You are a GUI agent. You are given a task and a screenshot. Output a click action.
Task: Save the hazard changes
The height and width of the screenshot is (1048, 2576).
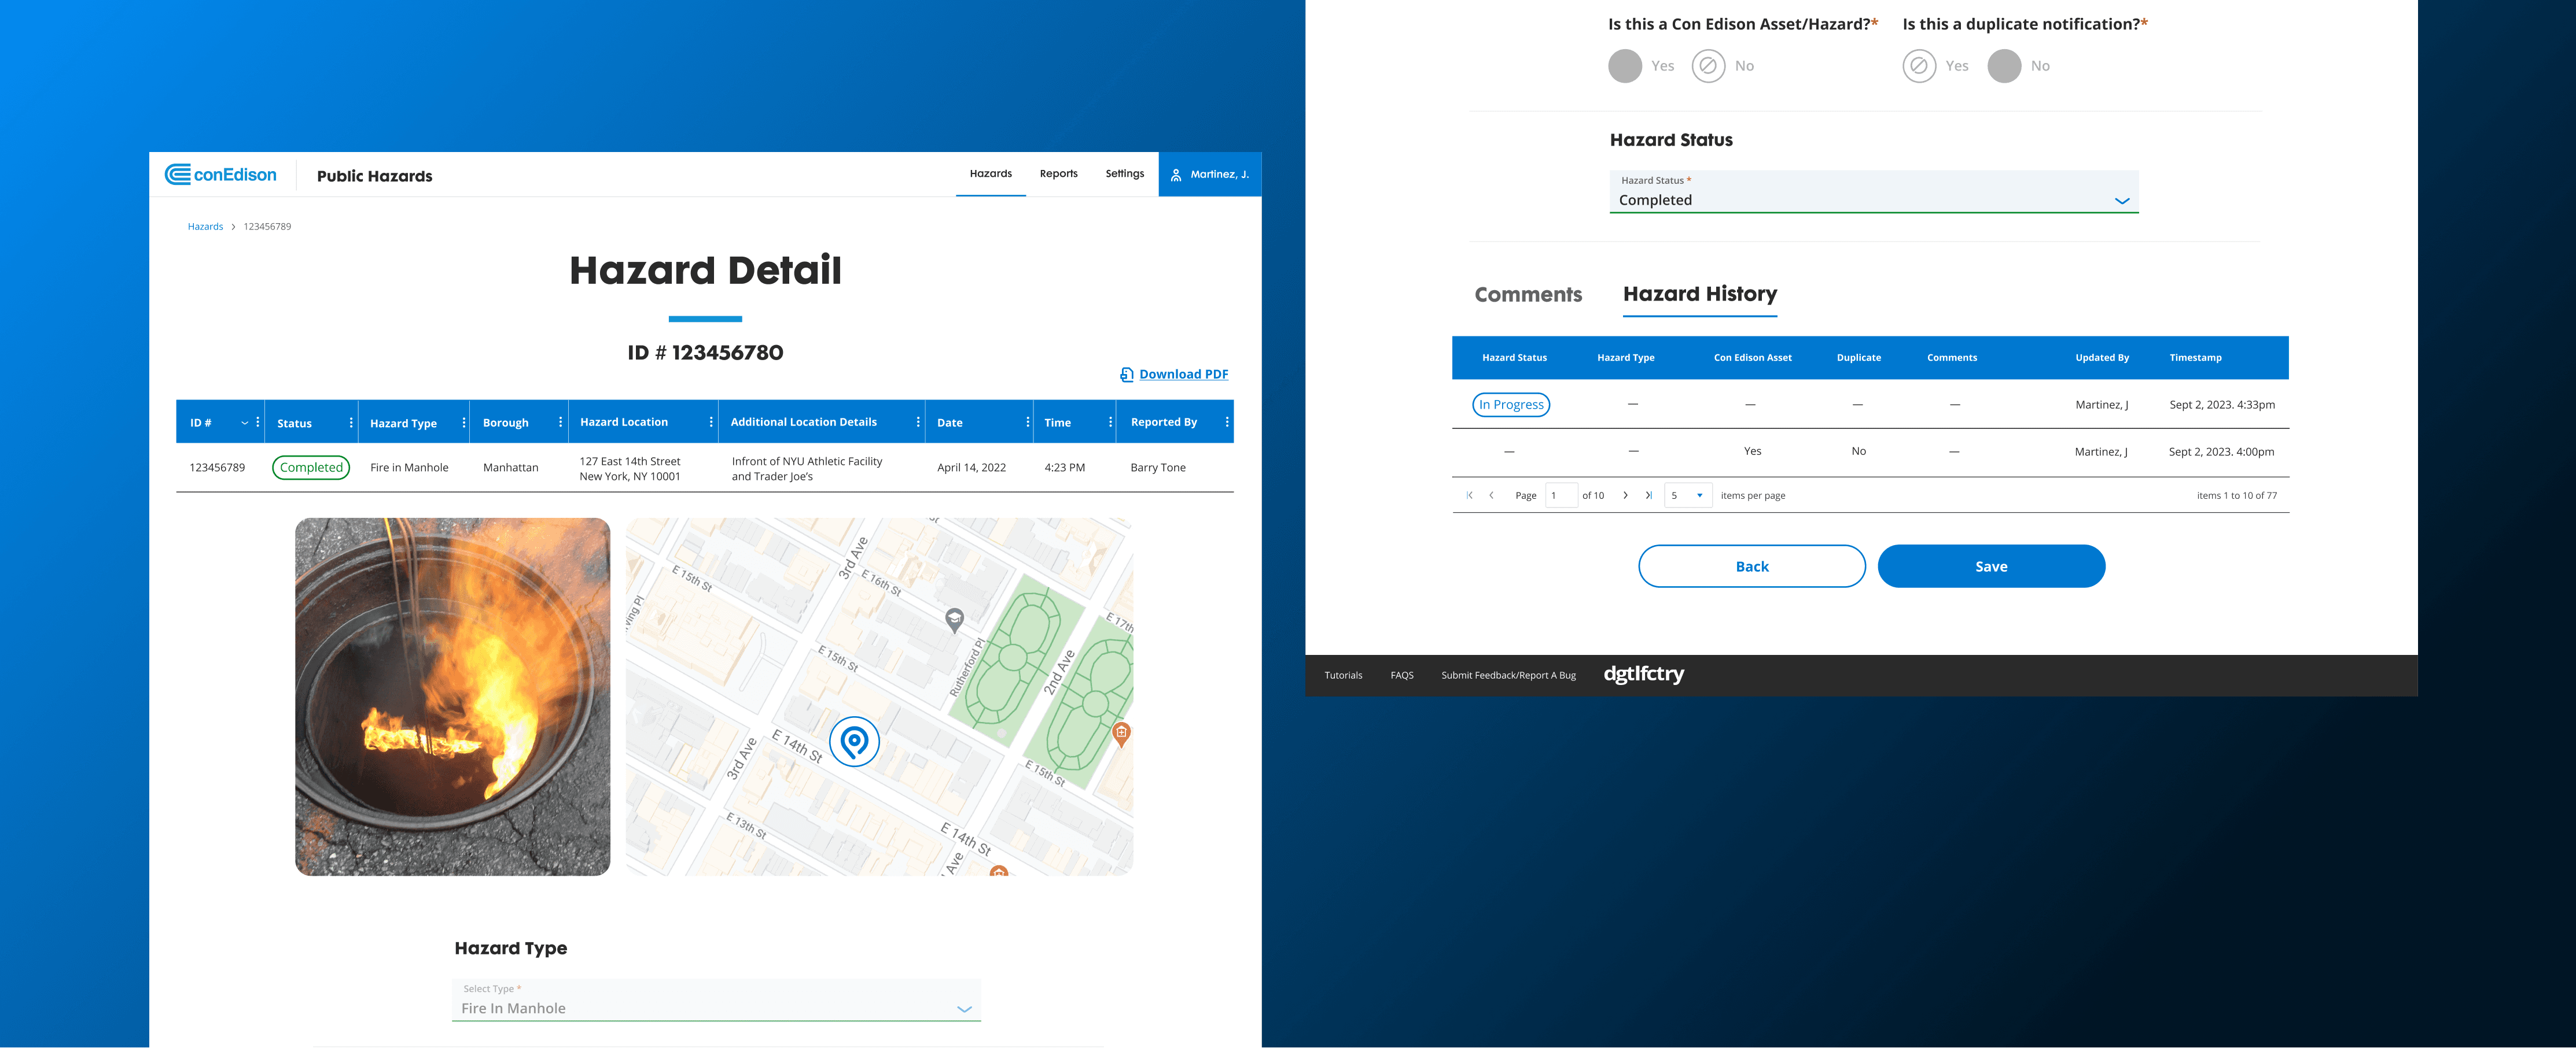[x=1991, y=565]
